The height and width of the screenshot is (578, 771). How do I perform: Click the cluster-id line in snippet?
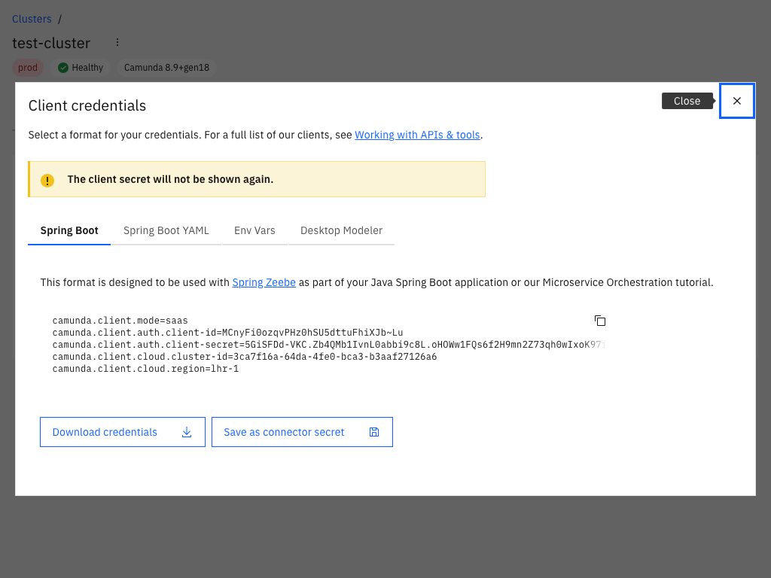click(245, 357)
